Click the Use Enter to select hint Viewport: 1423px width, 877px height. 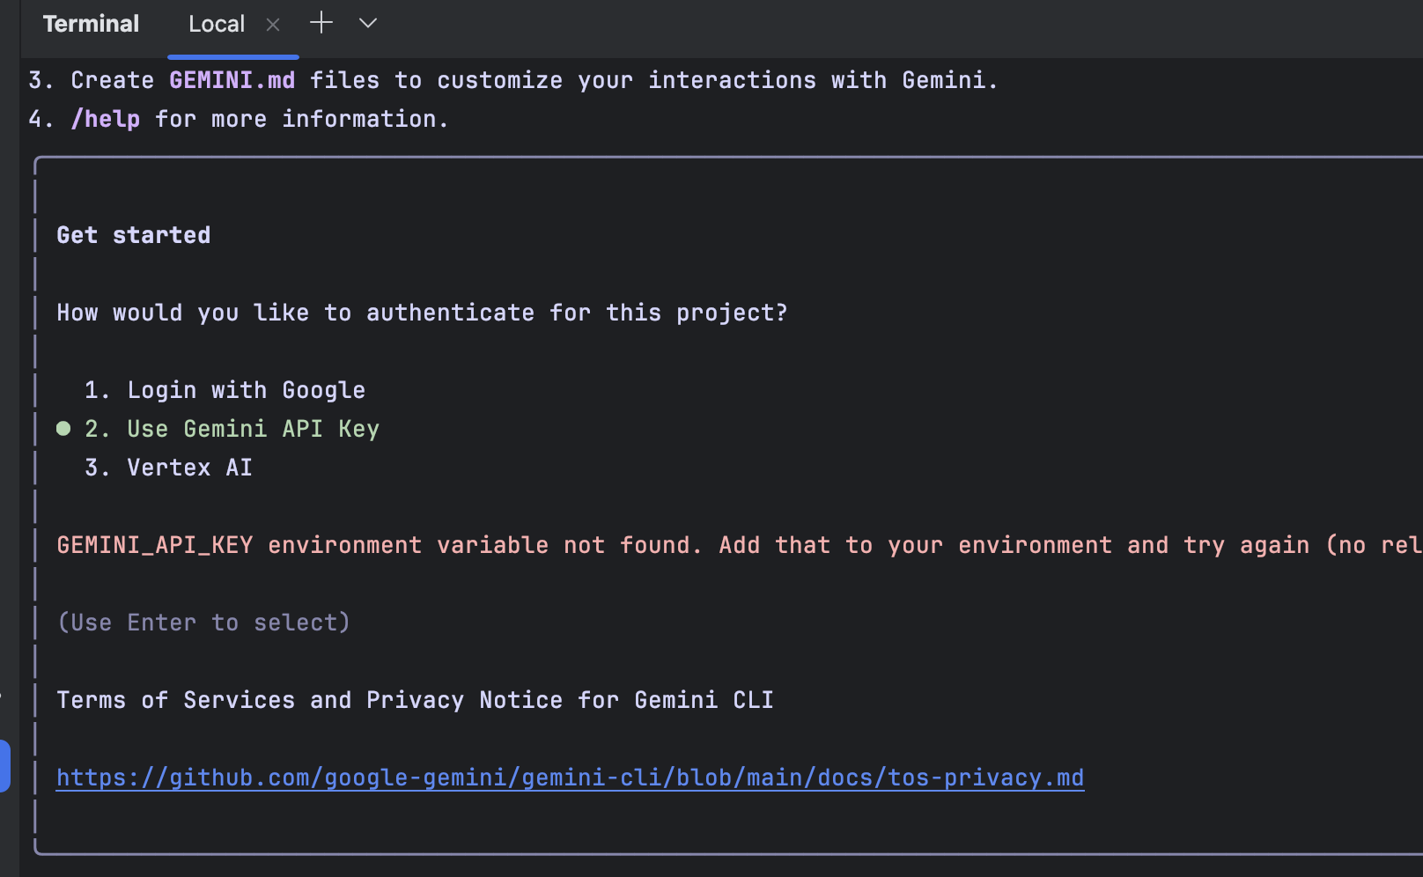pos(204,623)
